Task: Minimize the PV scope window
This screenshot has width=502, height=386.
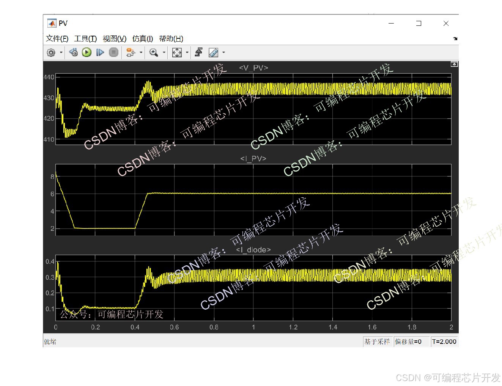Action: 391,23
